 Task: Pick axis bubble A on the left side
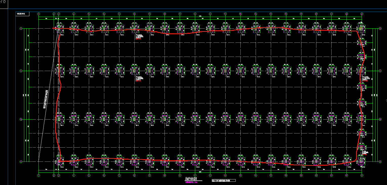tap(21, 162)
